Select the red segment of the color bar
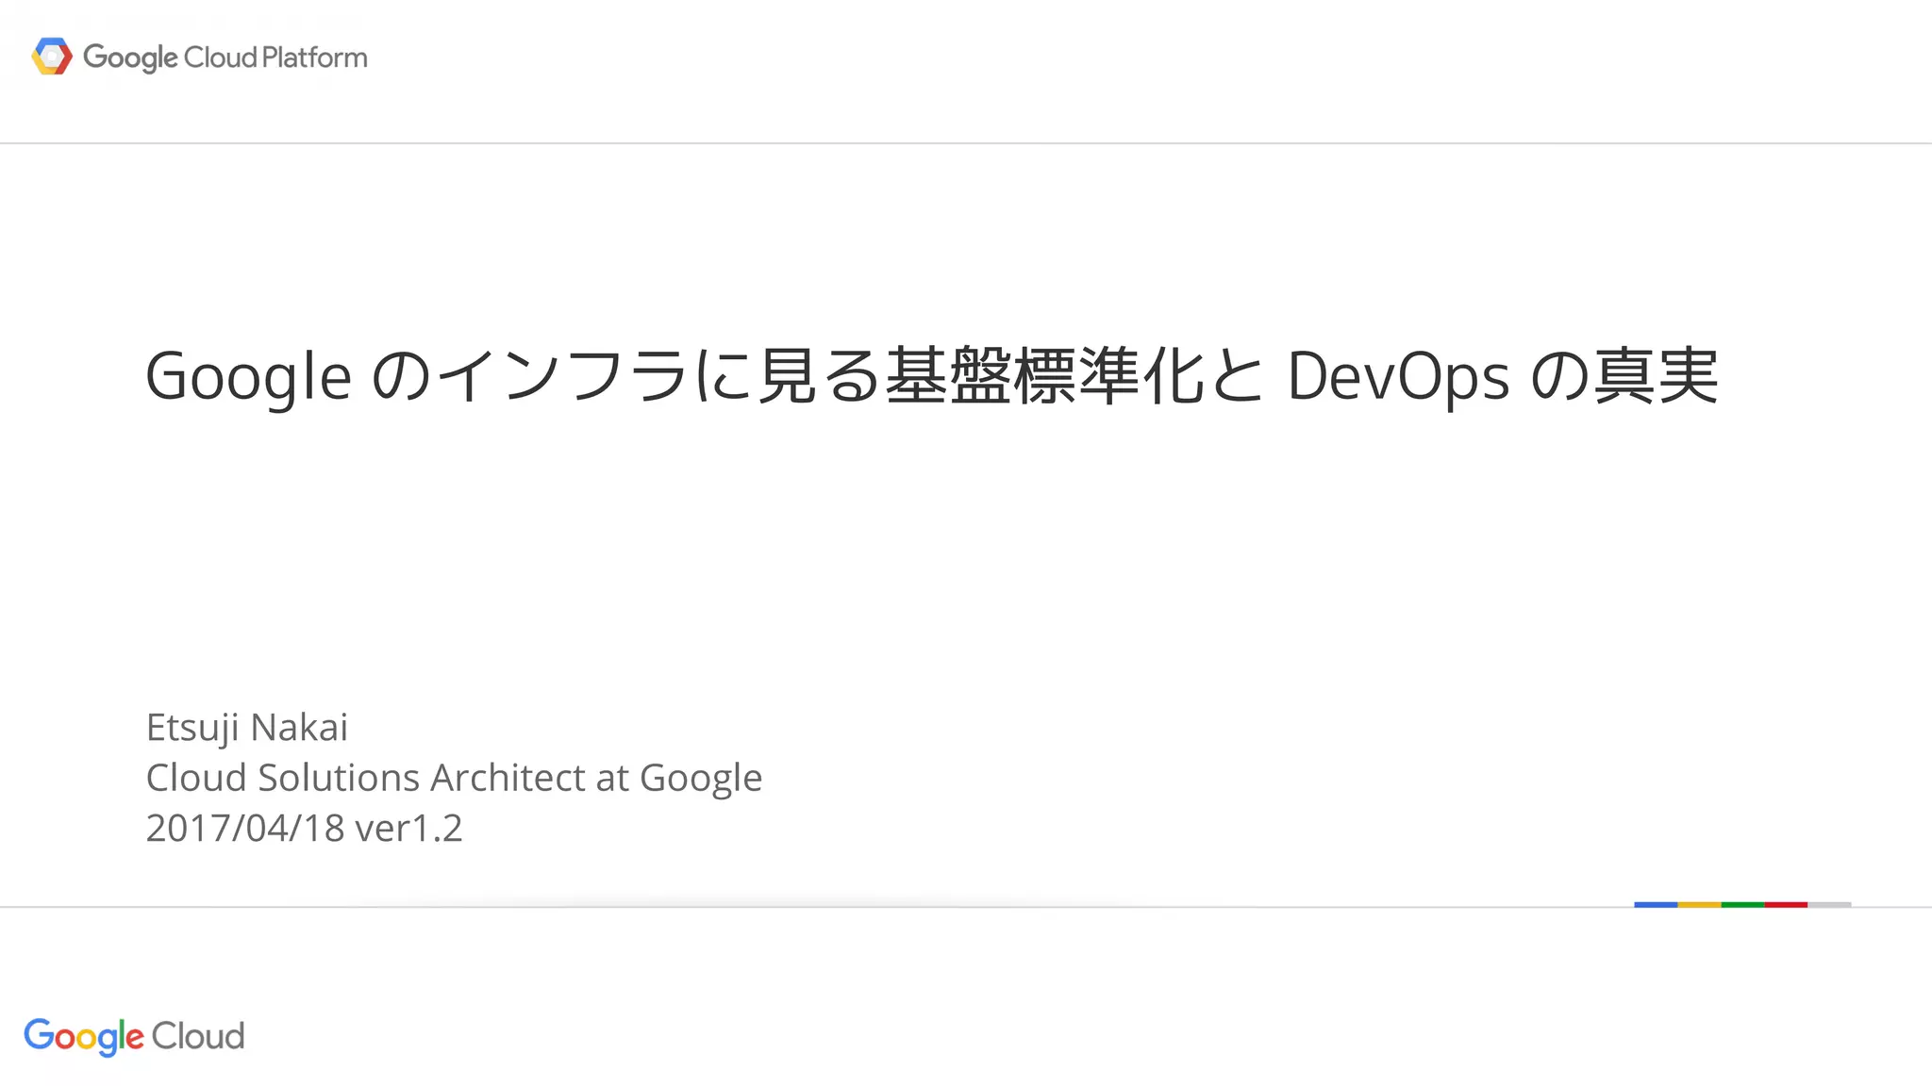 1786,904
